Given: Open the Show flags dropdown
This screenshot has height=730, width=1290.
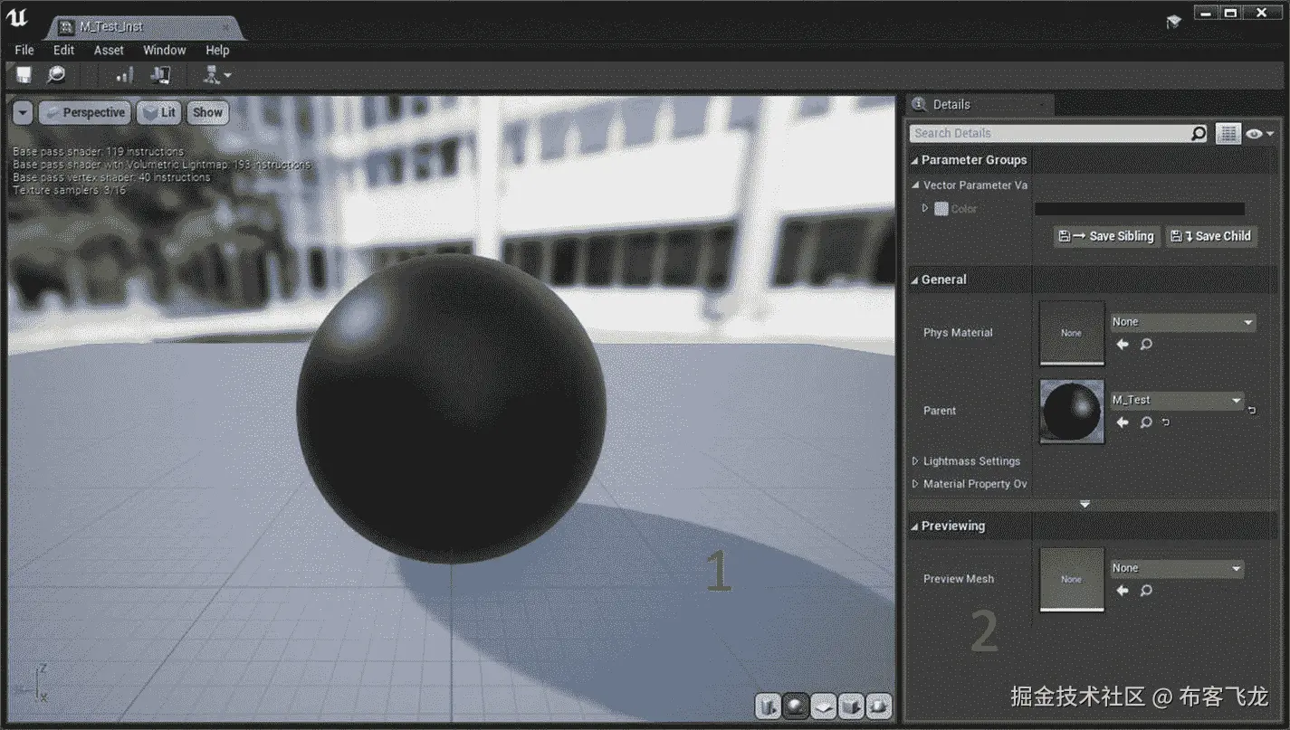Looking at the screenshot, I should [207, 113].
